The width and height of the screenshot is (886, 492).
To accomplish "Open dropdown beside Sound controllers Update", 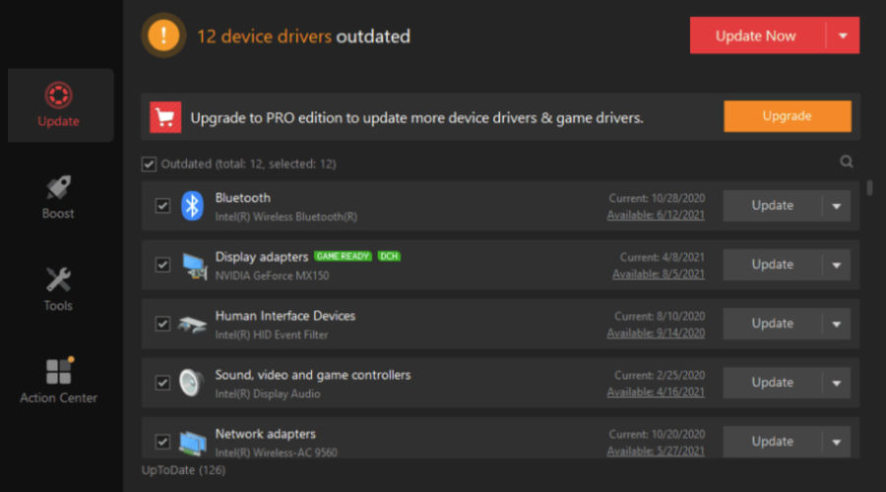I will 836,383.
